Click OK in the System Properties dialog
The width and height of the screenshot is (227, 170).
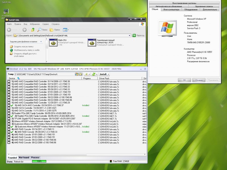point(184,80)
